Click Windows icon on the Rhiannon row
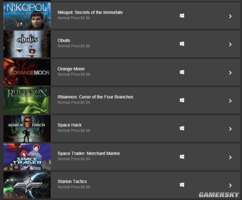 182,100
